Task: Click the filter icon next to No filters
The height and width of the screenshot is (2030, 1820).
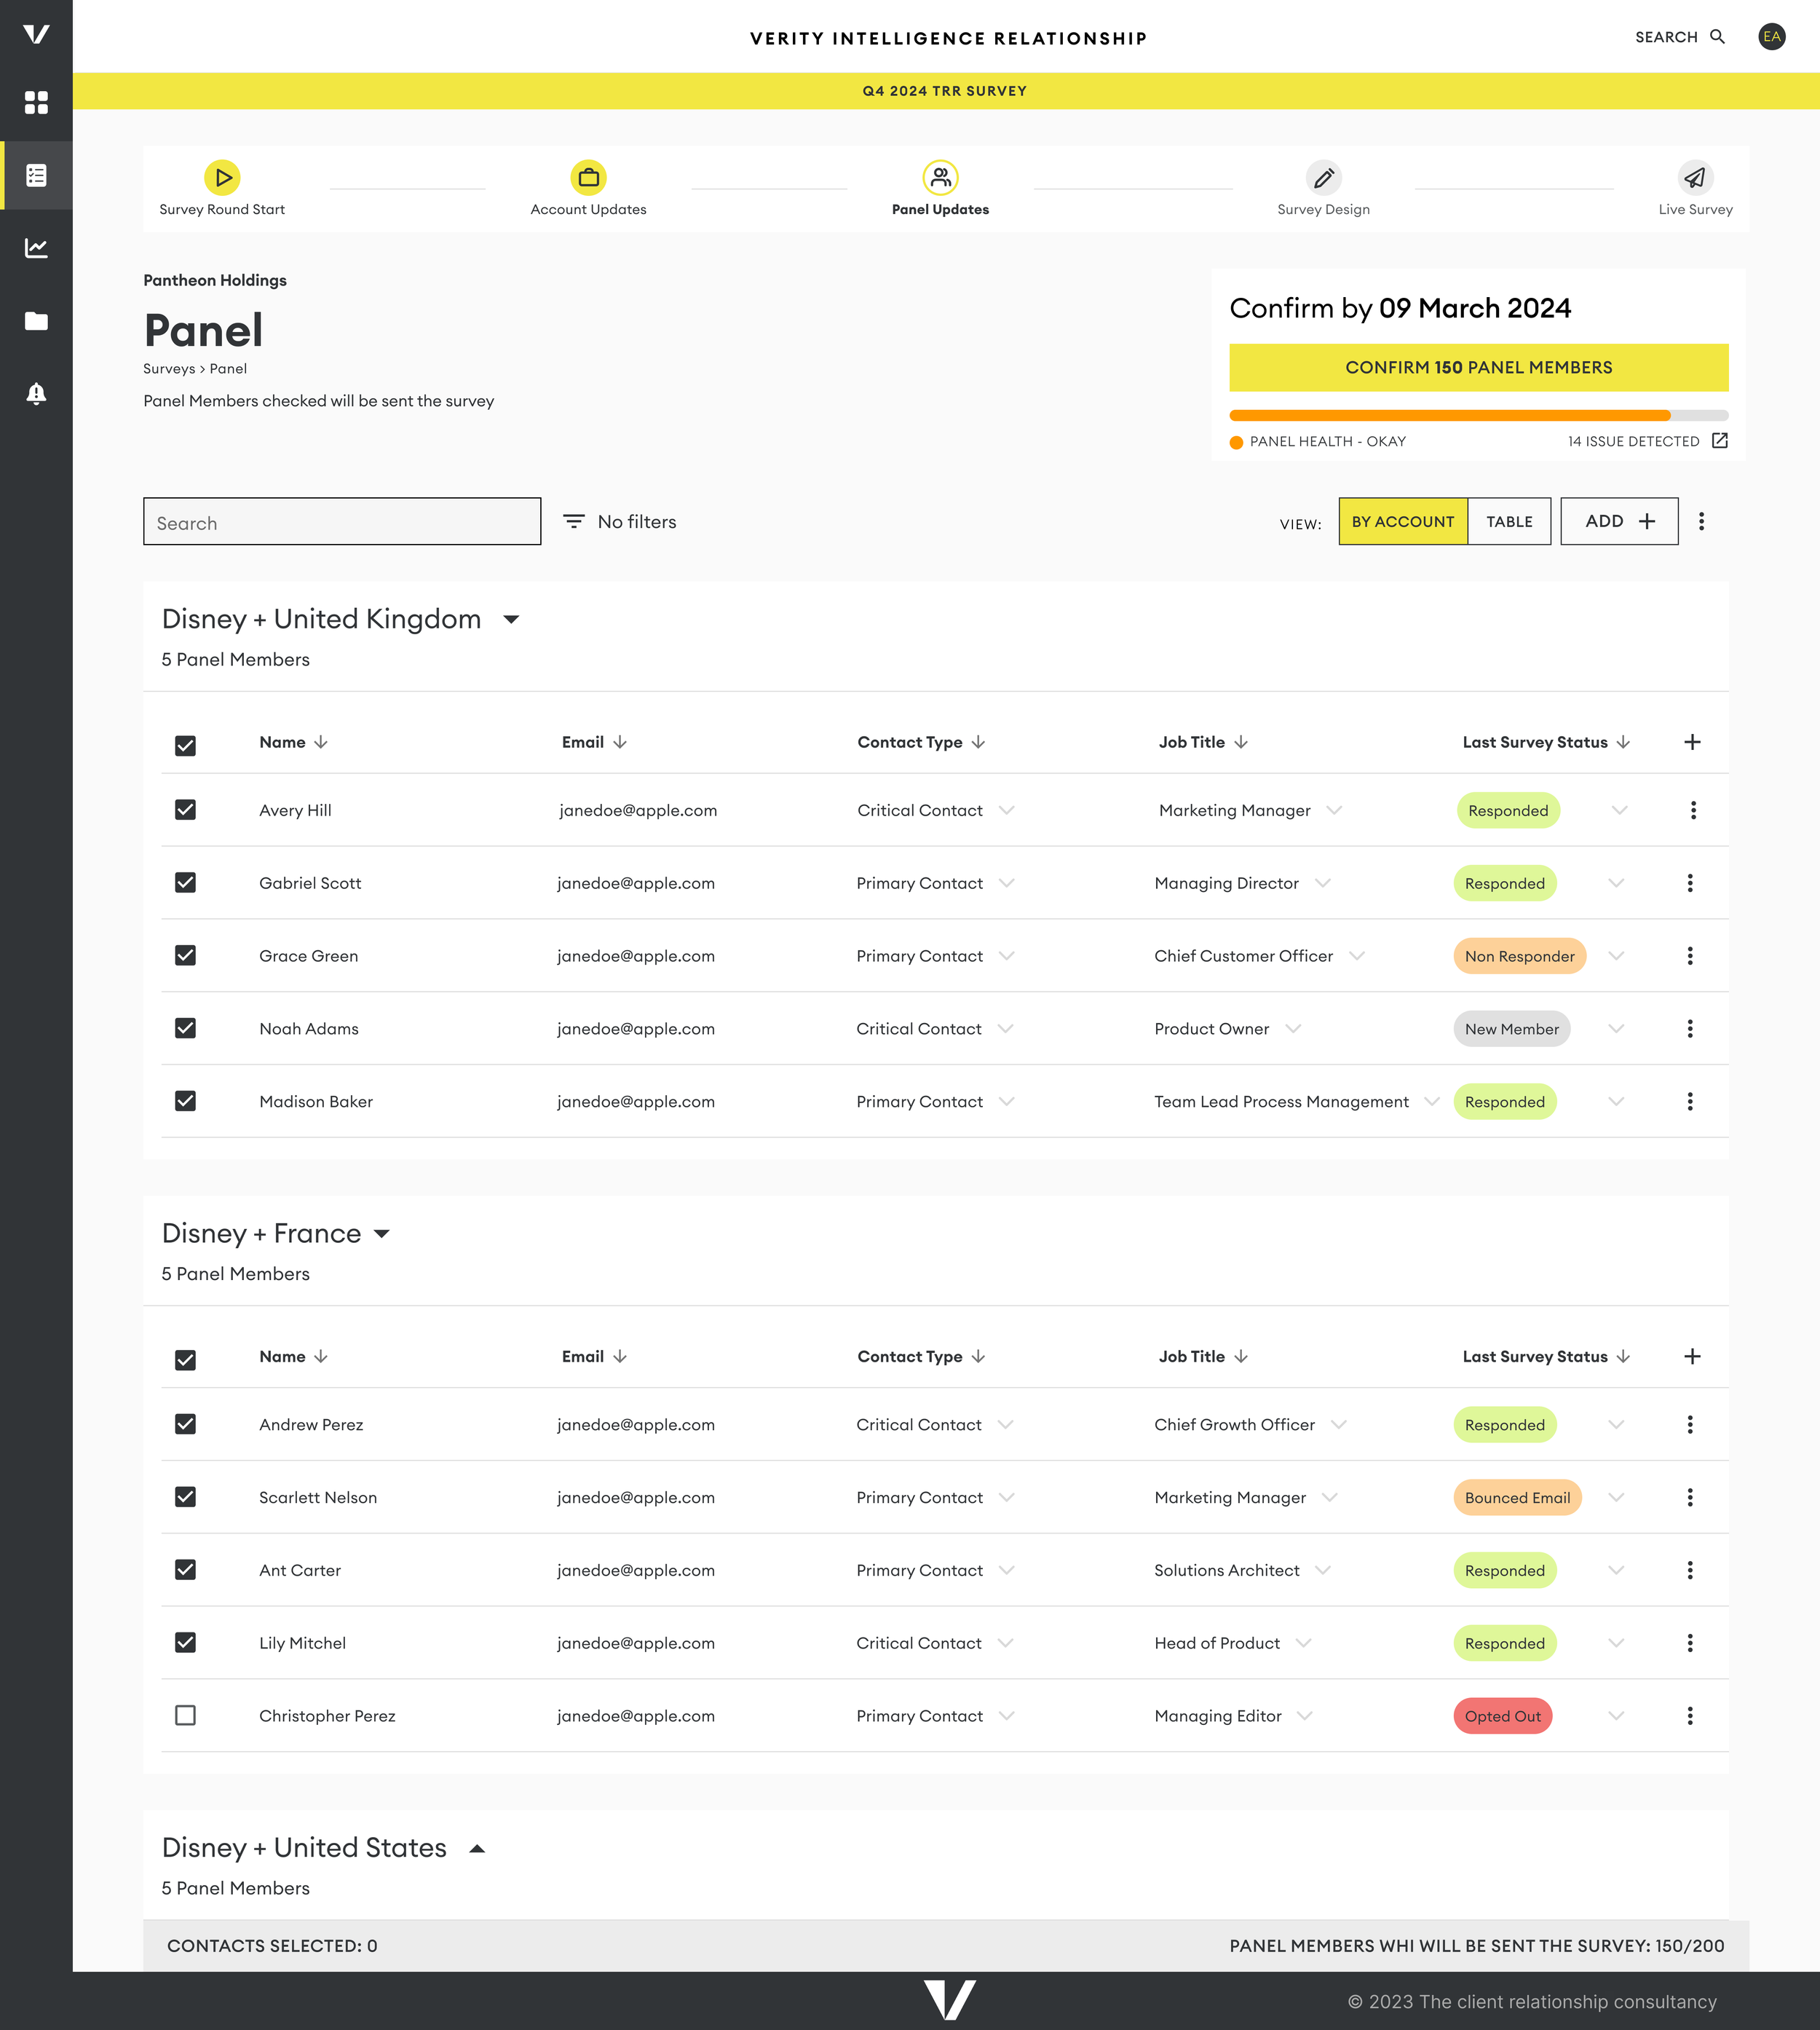Action: [x=573, y=522]
